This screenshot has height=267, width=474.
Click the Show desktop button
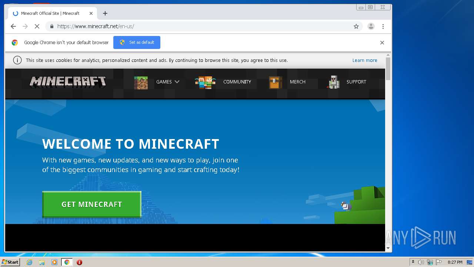click(x=470, y=262)
